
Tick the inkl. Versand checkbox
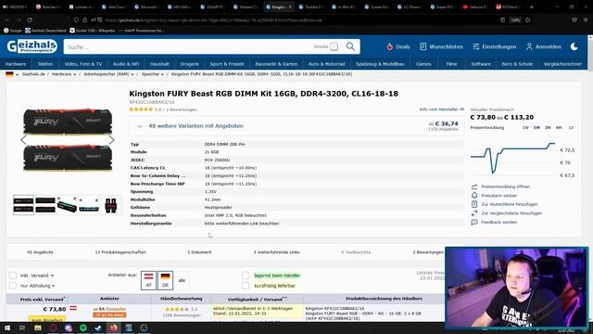[13, 276]
